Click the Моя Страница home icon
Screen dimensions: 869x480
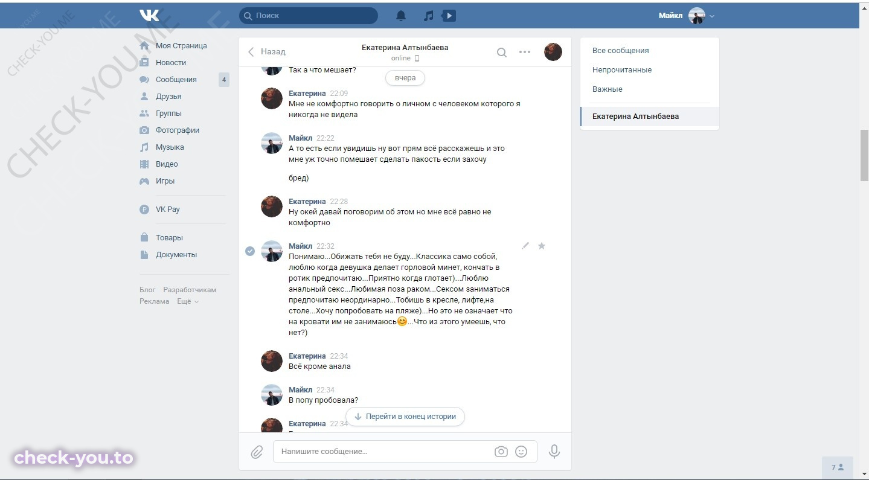tap(144, 46)
